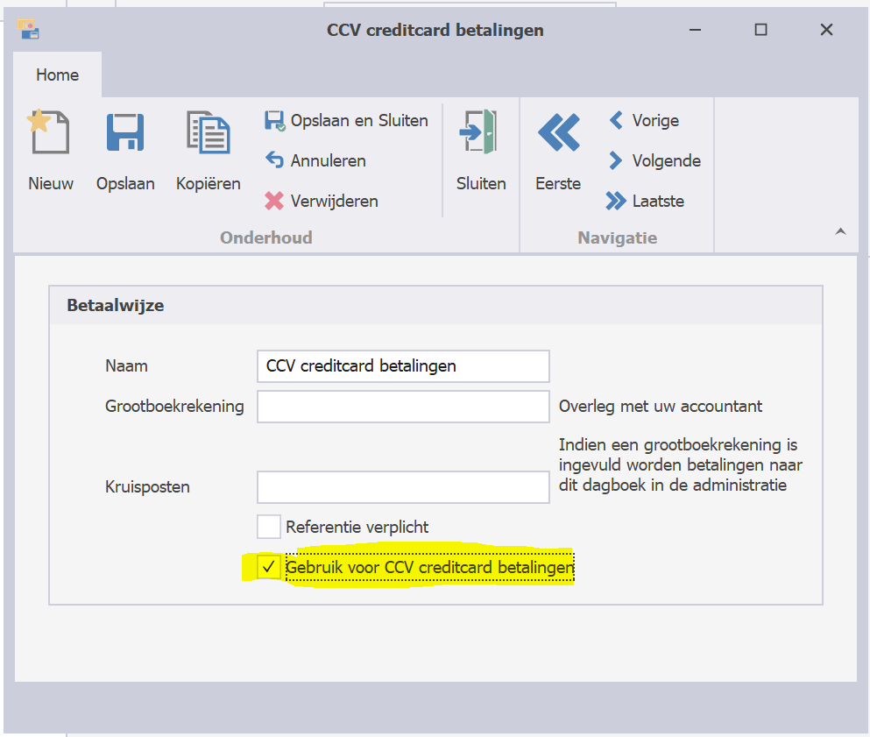Click the Nieuw (new record) icon
Screen dimensions: 870x737
tap(48, 132)
